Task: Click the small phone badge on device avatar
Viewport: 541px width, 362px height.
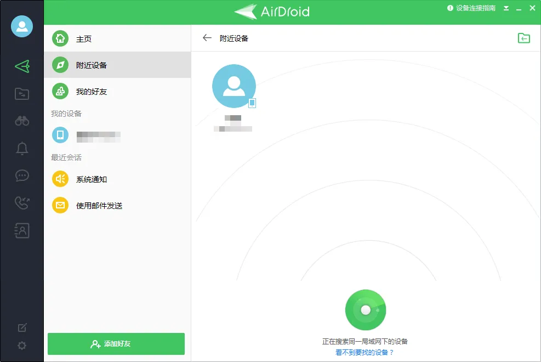Action: click(x=252, y=103)
